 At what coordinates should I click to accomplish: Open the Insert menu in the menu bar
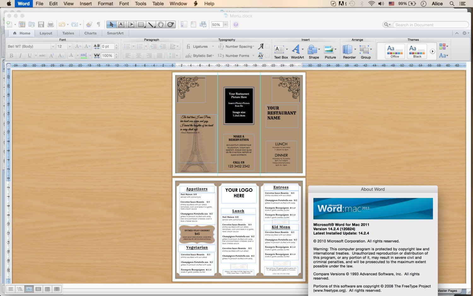(x=85, y=3)
